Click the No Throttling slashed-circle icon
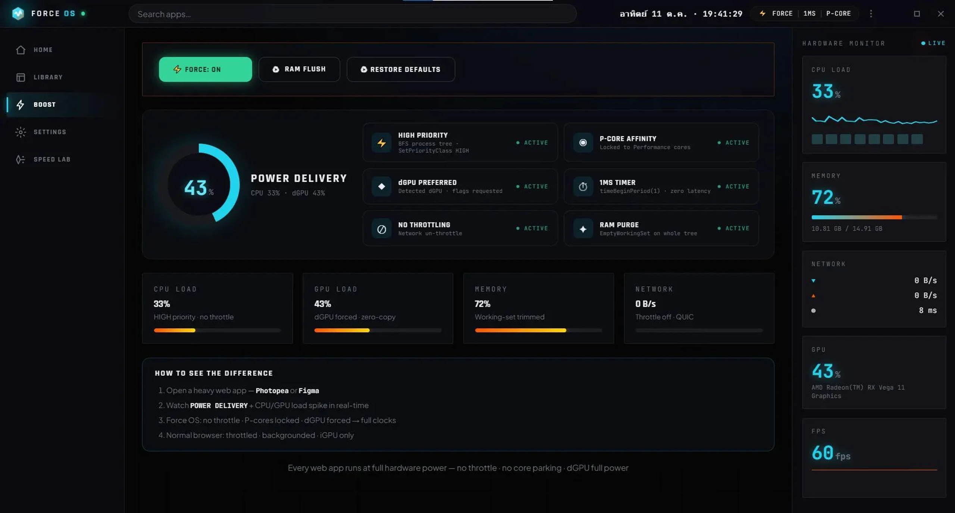This screenshot has height=513, width=955. tap(381, 229)
